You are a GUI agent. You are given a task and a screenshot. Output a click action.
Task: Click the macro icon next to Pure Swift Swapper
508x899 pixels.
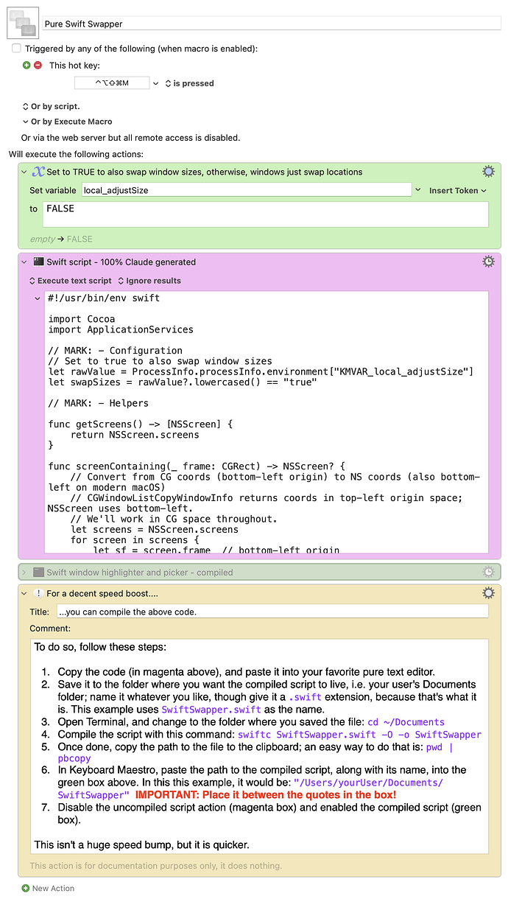coord(22,24)
